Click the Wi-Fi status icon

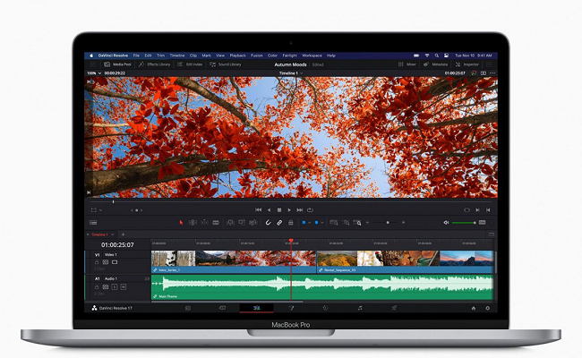427,55
